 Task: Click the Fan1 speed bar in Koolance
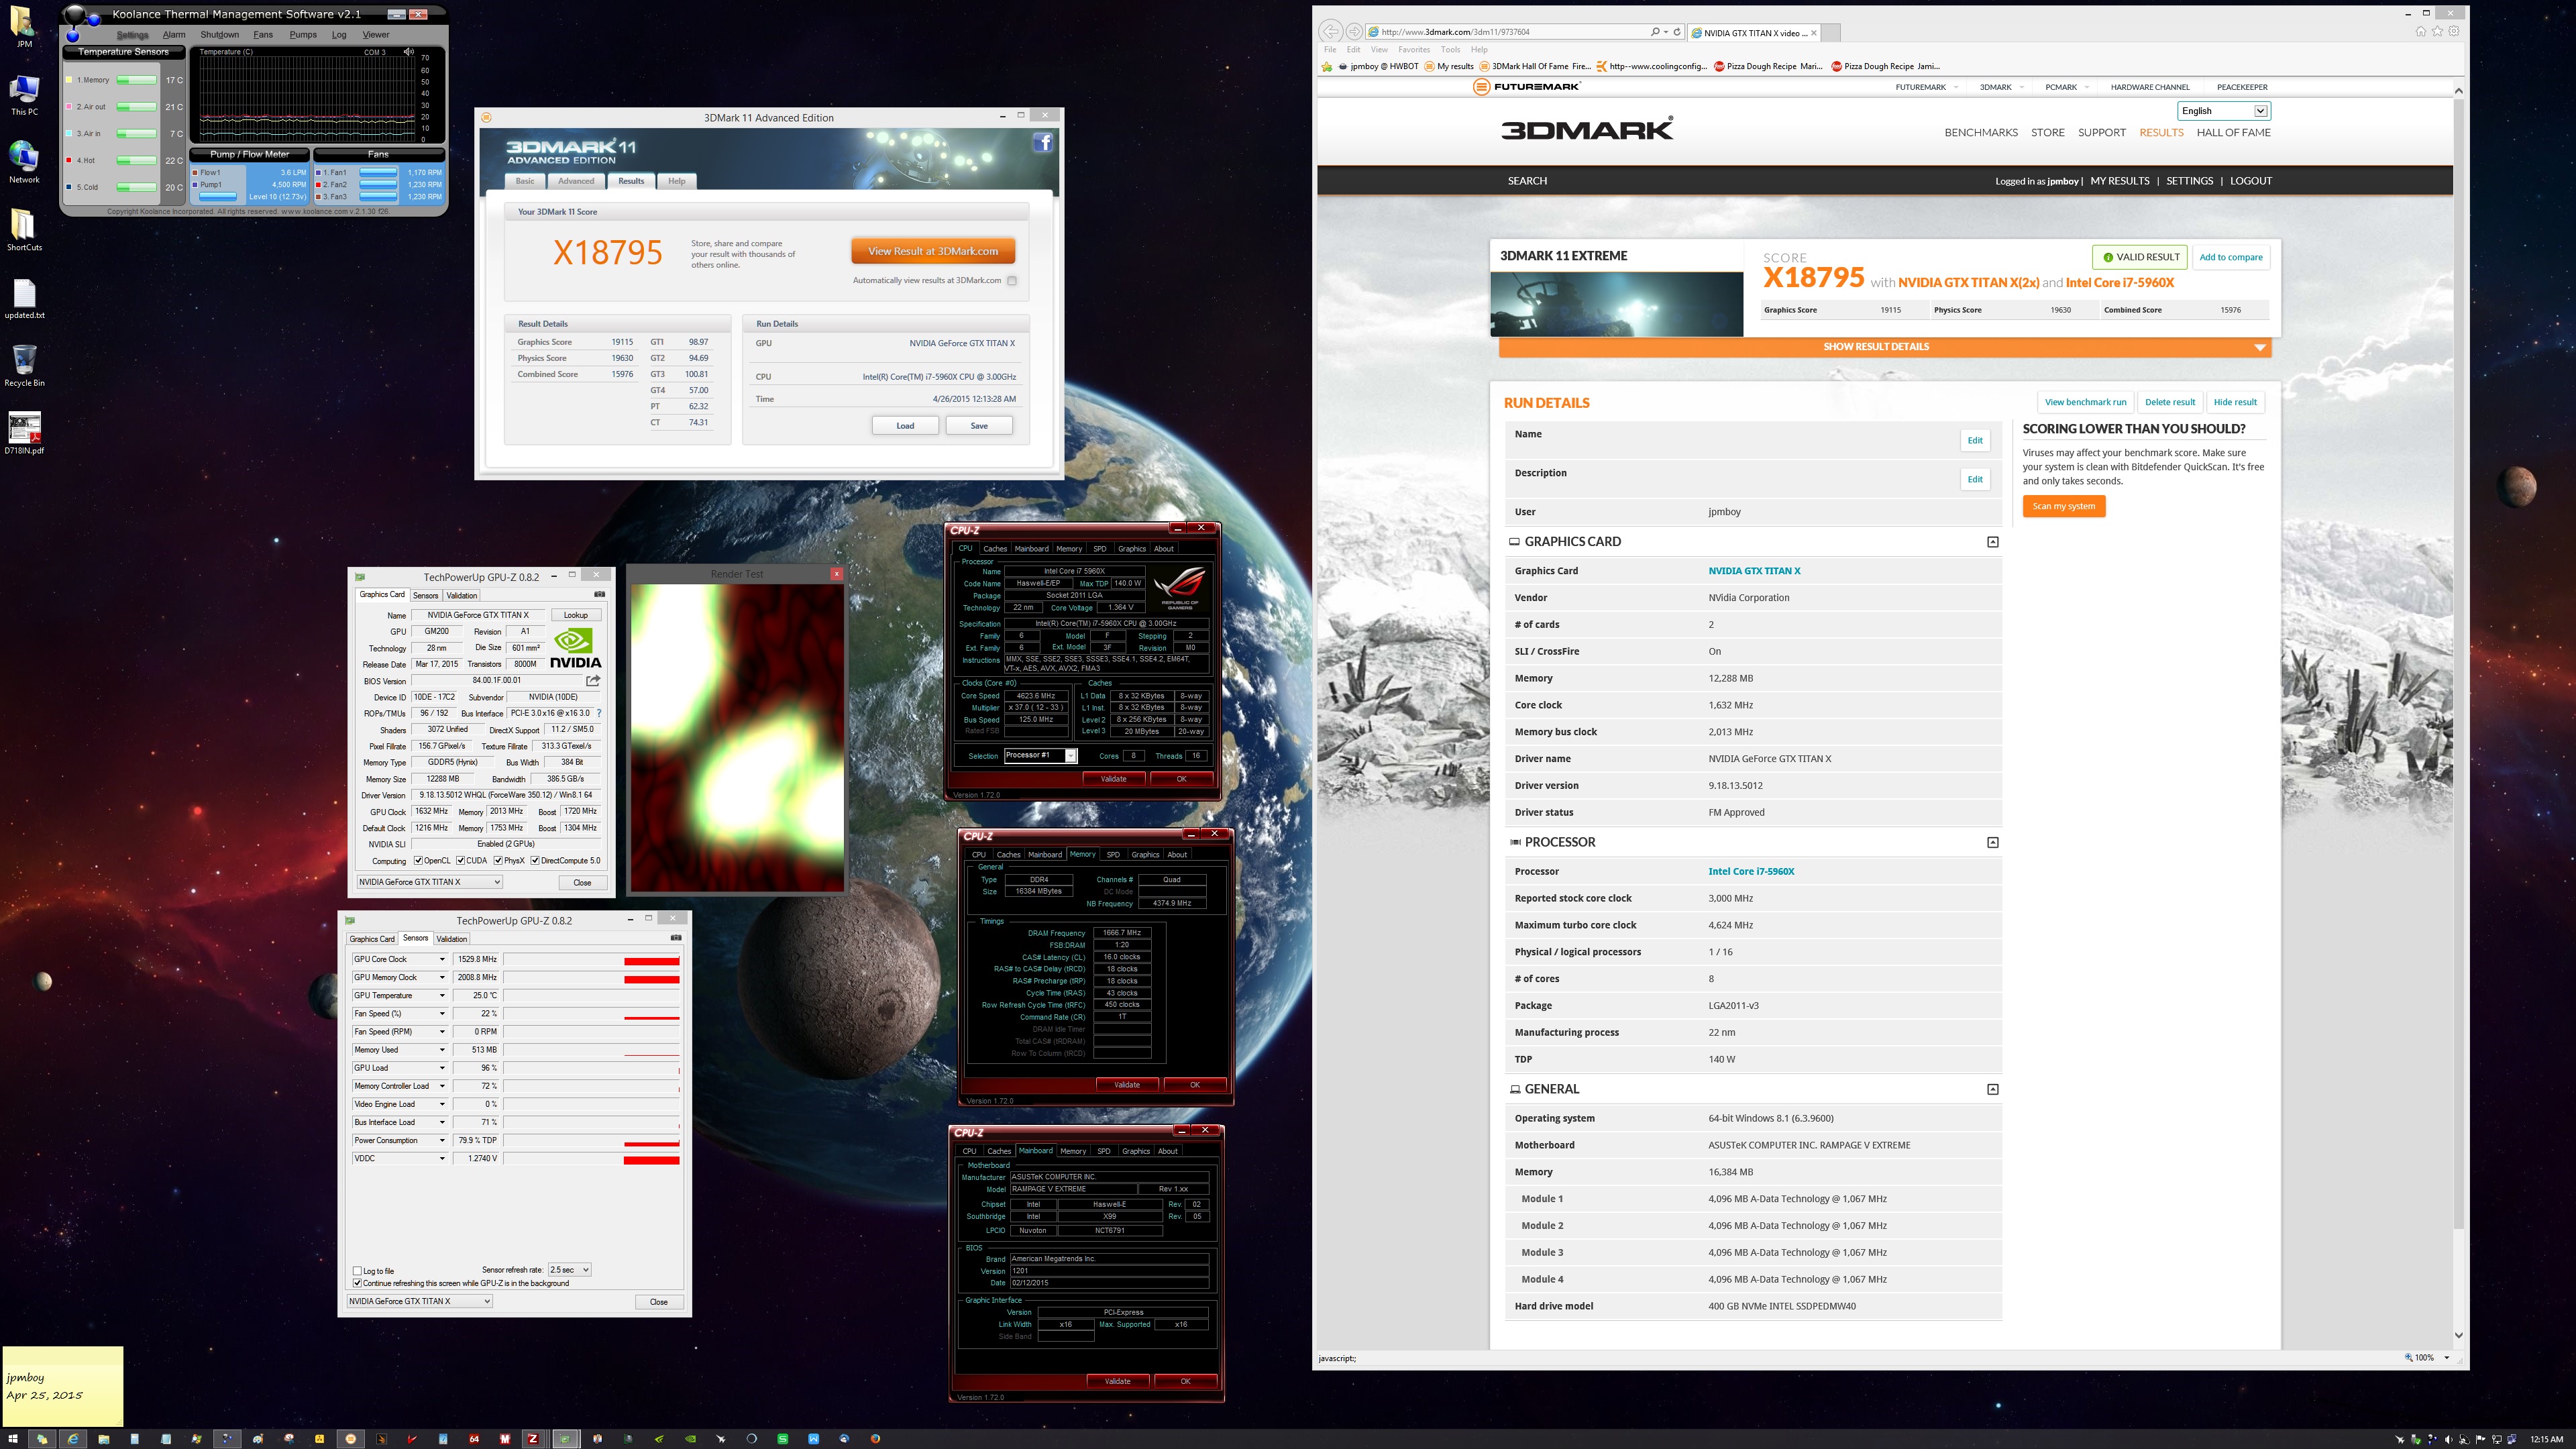(x=378, y=172)
